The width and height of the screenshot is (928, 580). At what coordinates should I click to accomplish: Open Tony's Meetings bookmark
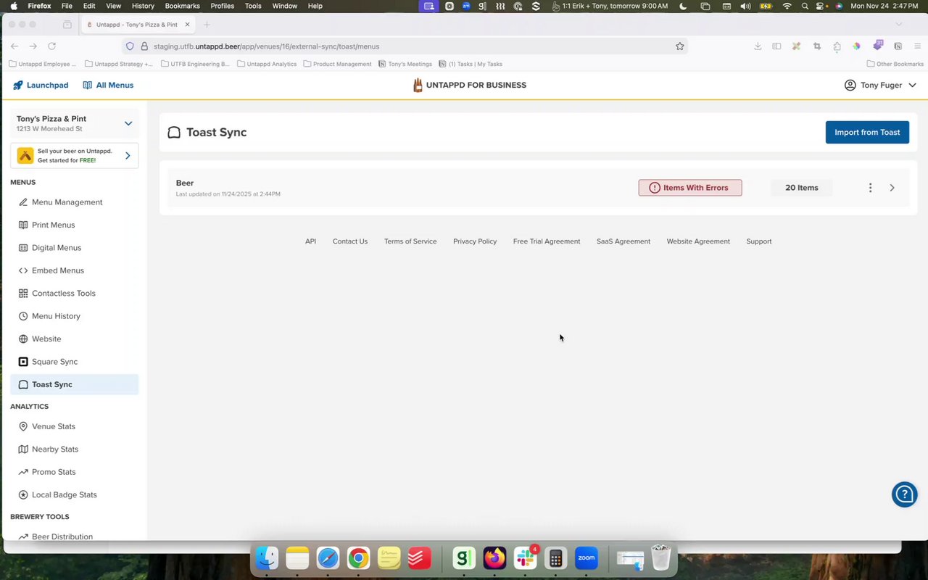[405, 64]
